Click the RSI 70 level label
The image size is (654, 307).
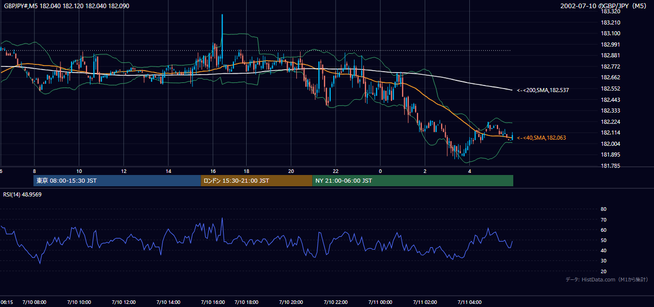[603, 220]
